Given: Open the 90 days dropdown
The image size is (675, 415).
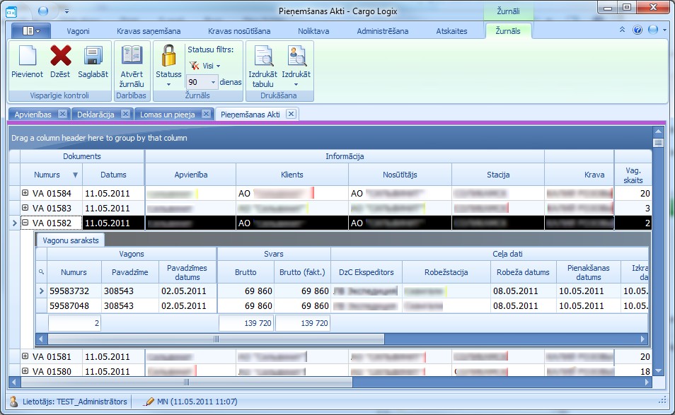Looking at the screenshot, I should click(x=213, y=82).
